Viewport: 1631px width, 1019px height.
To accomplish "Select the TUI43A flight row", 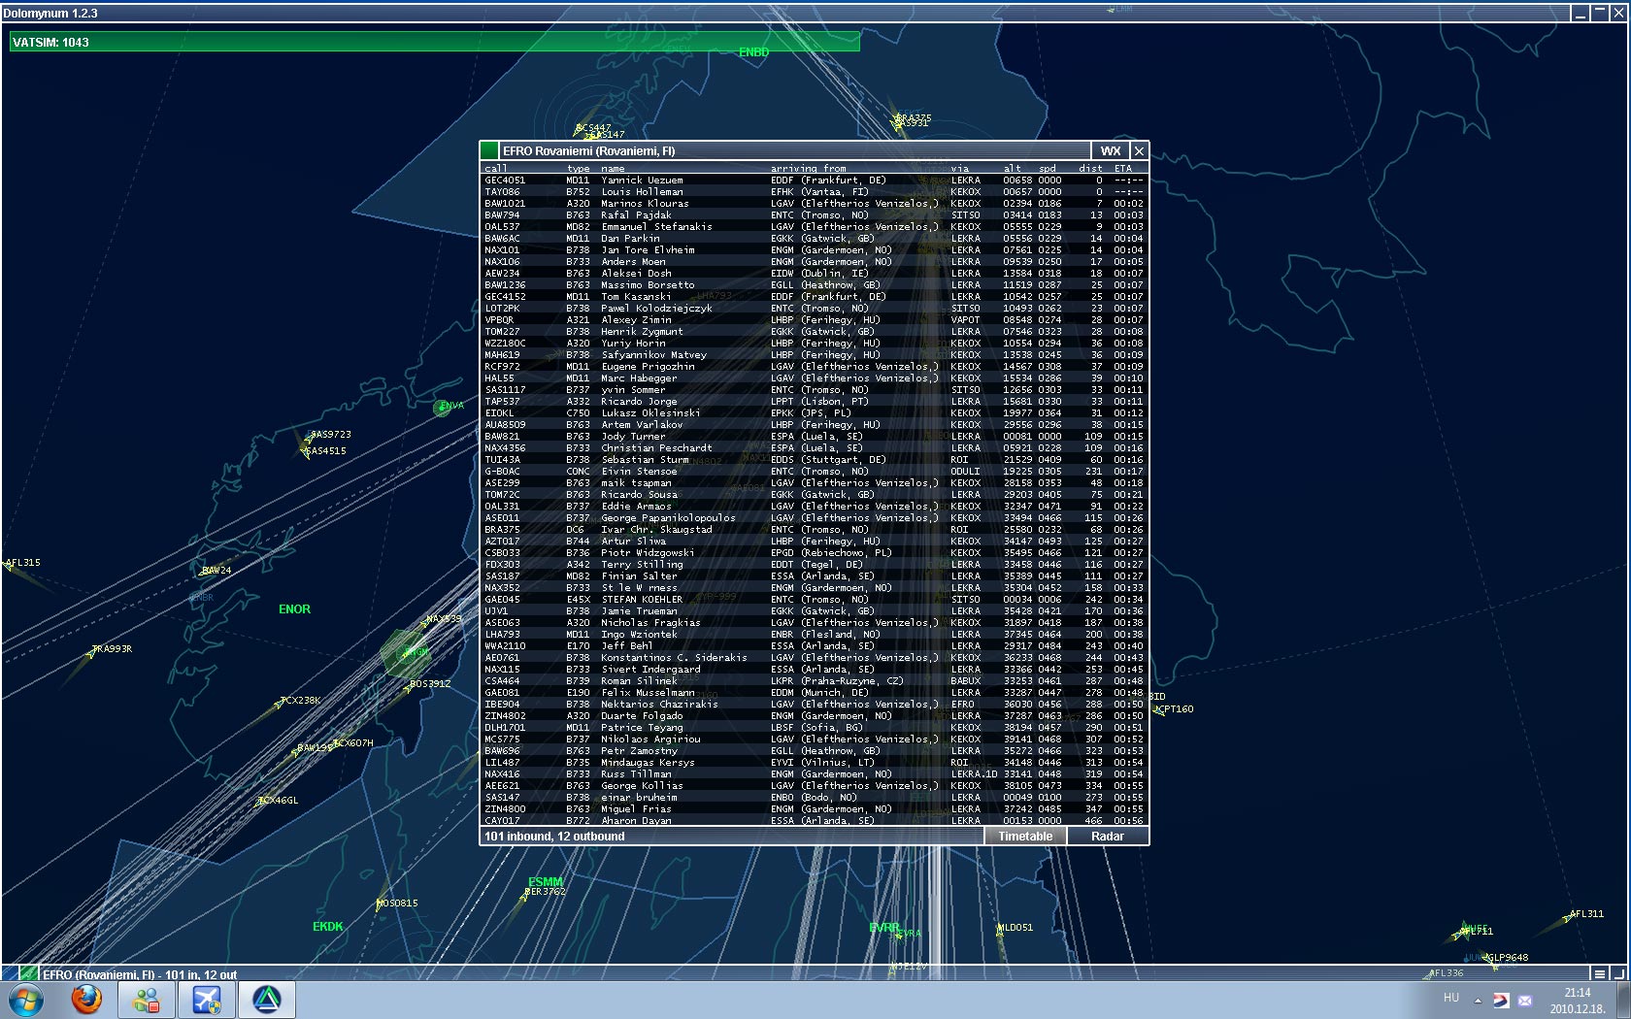I will pyautogui.click(x=815, y=460).
